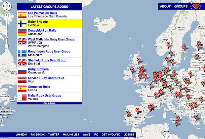Zoom in with the plus button

7,15
